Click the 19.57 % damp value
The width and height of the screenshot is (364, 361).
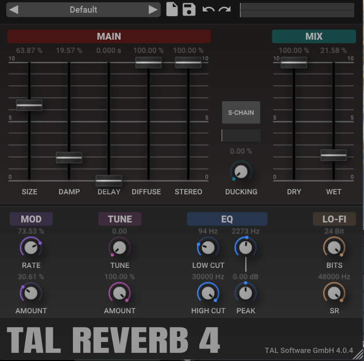[x=69, y=50]
